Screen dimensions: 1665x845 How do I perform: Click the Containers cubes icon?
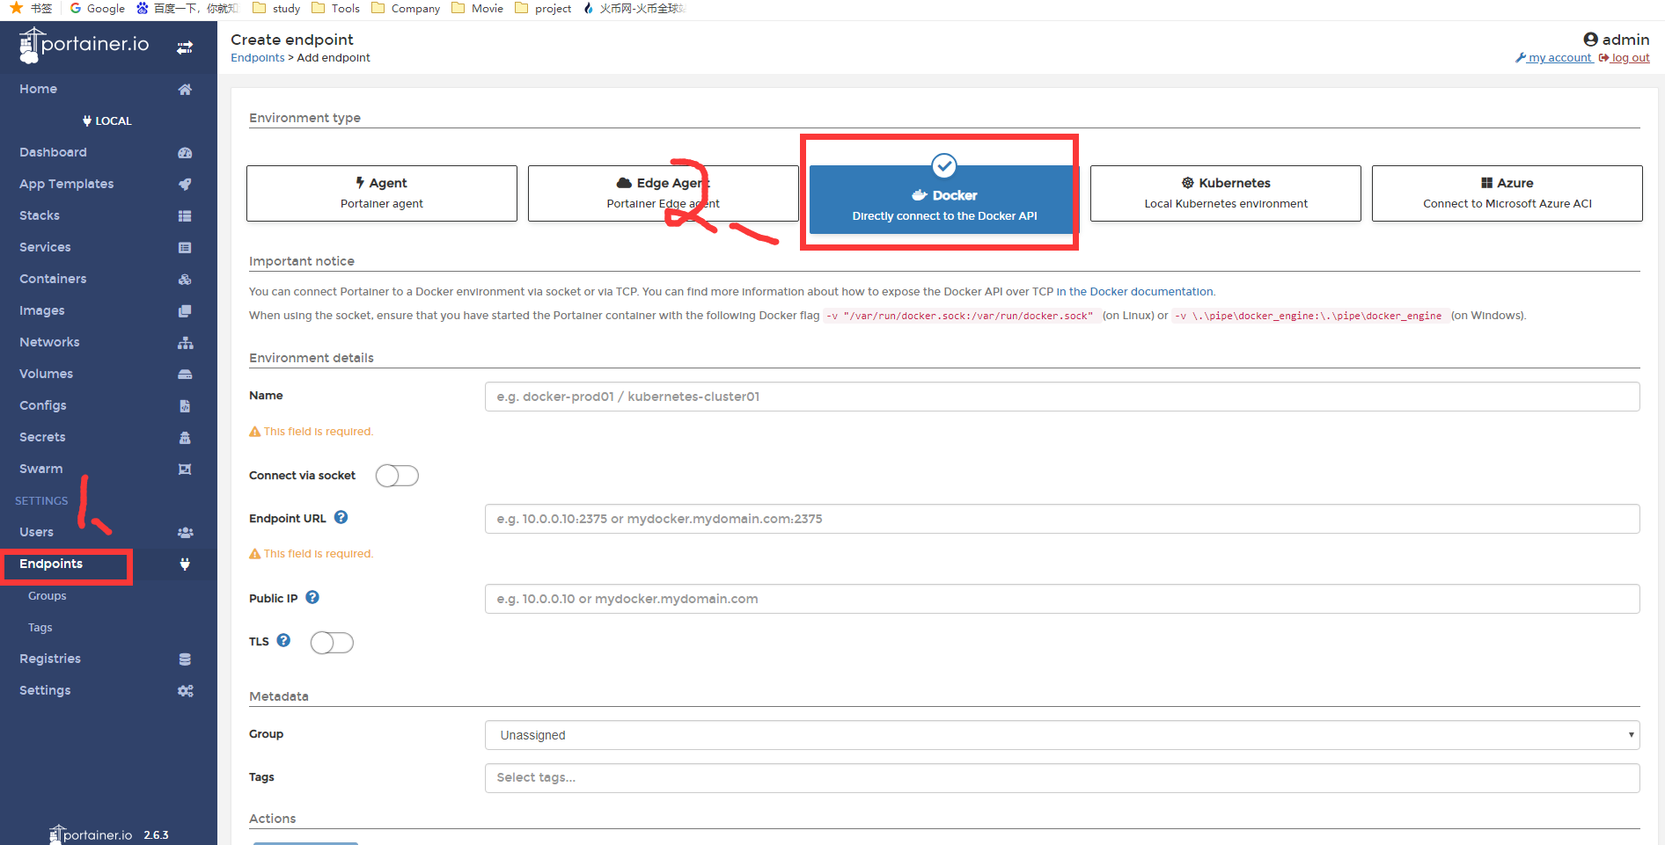185,279
